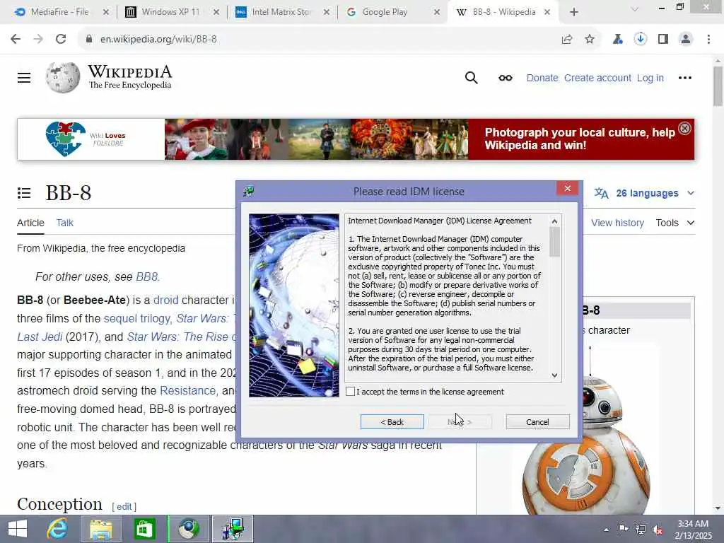724x543 pixels.
Task: Click the address bar URL
Action: click(158, 40)
